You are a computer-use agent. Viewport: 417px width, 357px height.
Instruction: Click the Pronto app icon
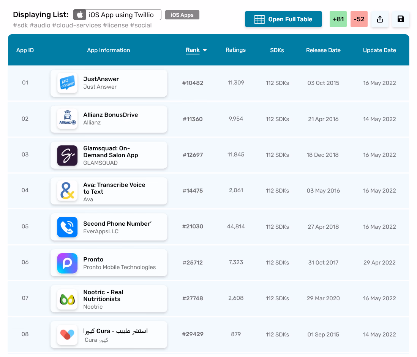67,263
